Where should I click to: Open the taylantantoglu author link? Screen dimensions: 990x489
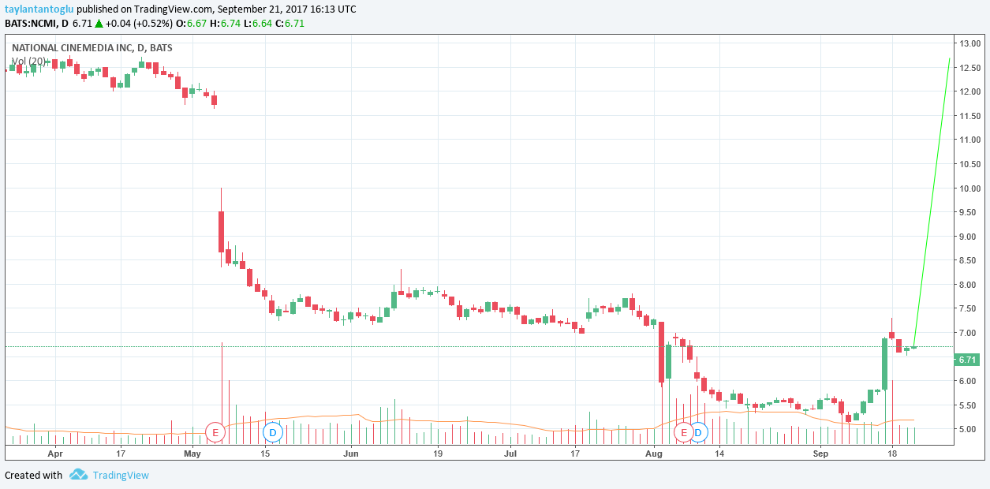pos(39,9)
